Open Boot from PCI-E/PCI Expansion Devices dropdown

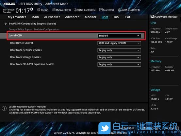(119, 64)
